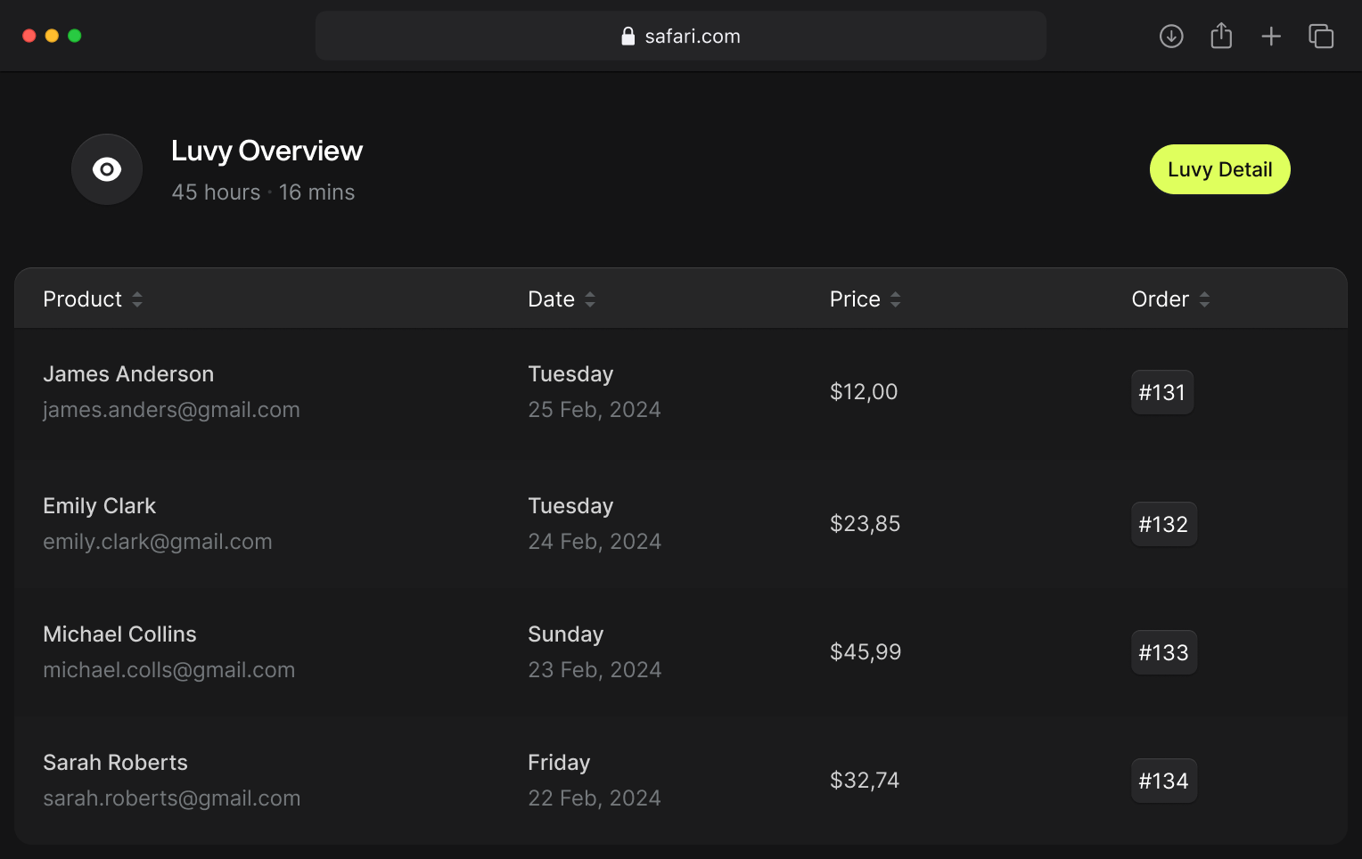Click the michael.colls@gmail.com email
This screenshot has height=859, width=1362.
click(x=168, y=670)
